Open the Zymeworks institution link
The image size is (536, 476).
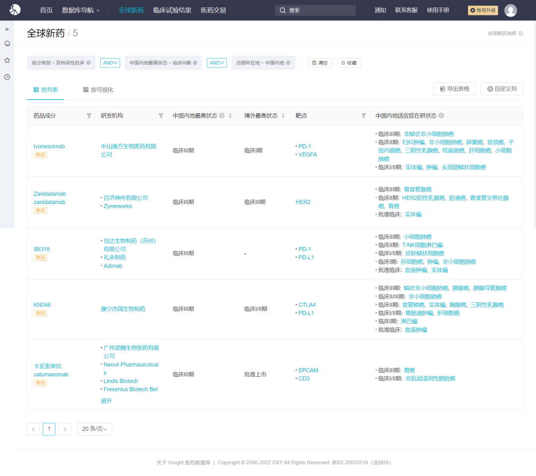click(118, 206)
